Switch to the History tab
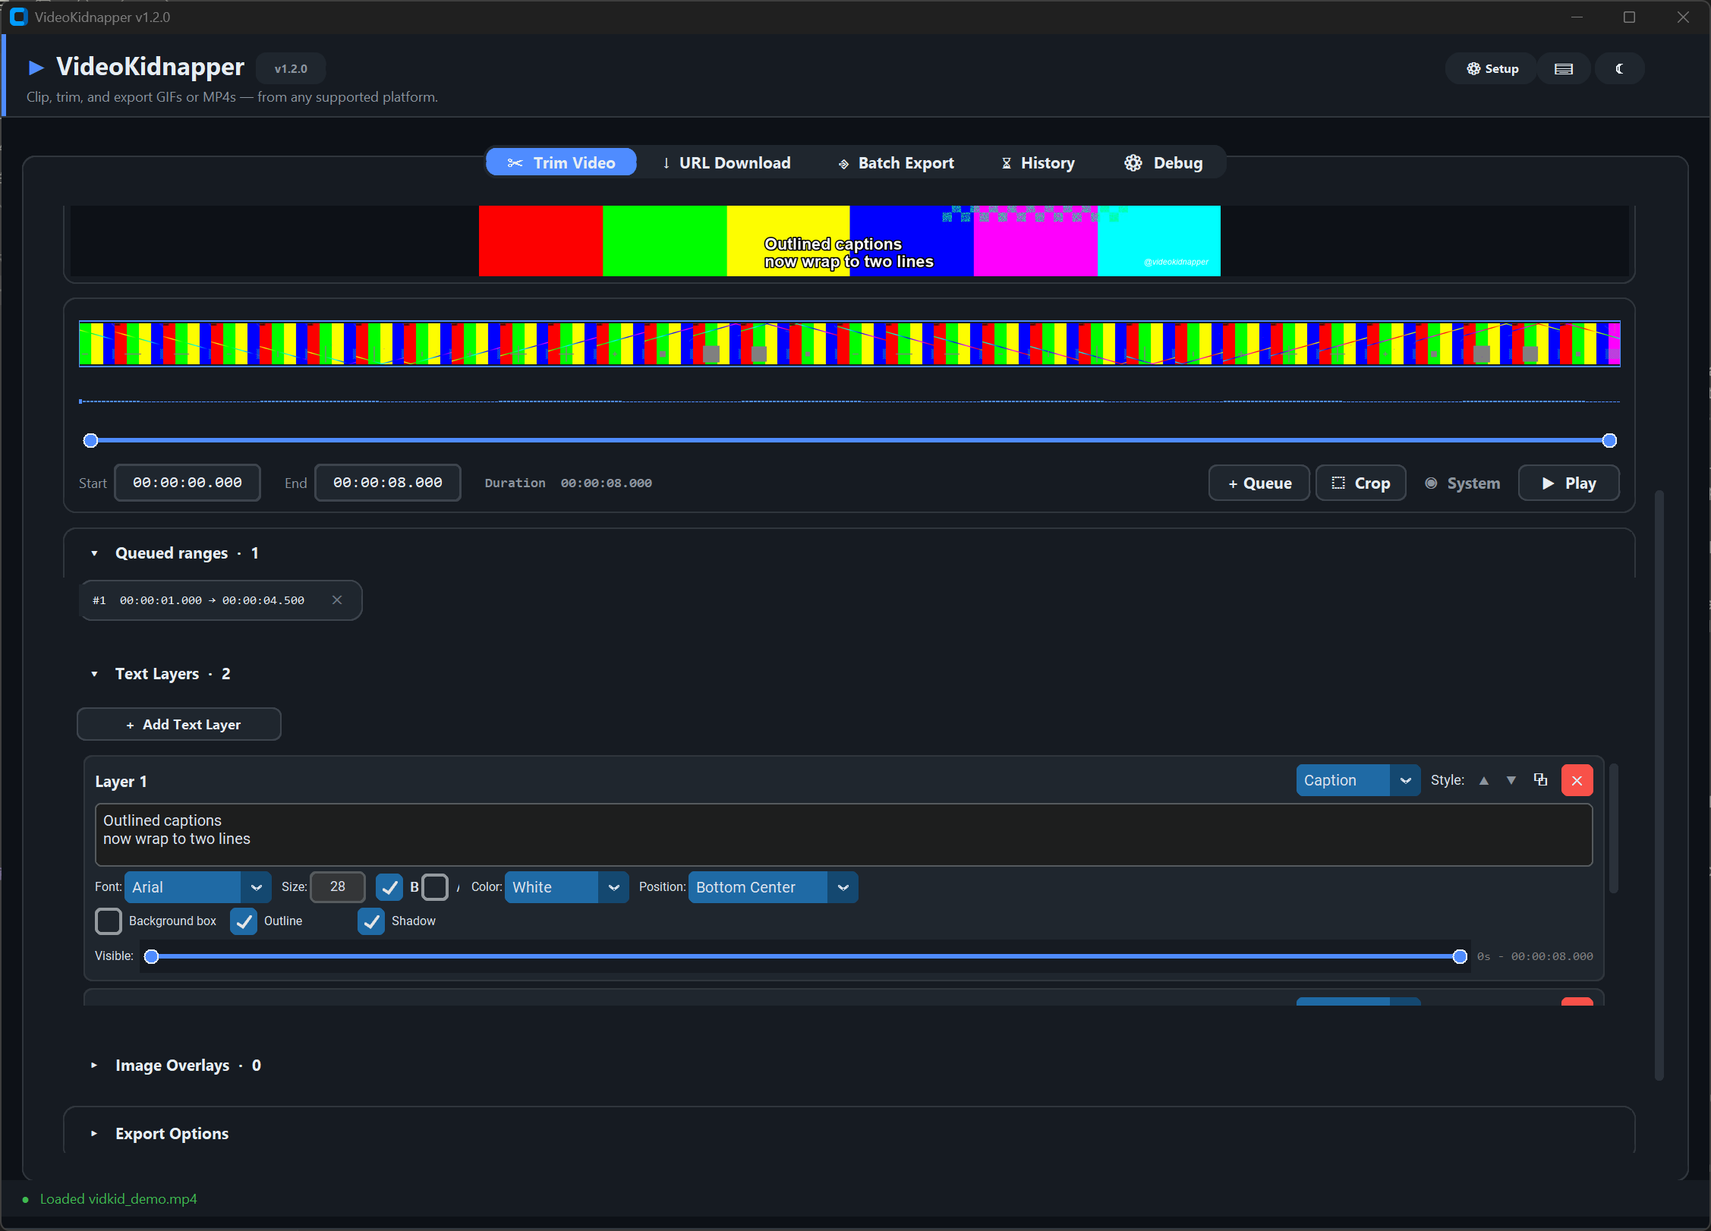Screen dimensions: 1711x1231 (x=1038, y=162)
